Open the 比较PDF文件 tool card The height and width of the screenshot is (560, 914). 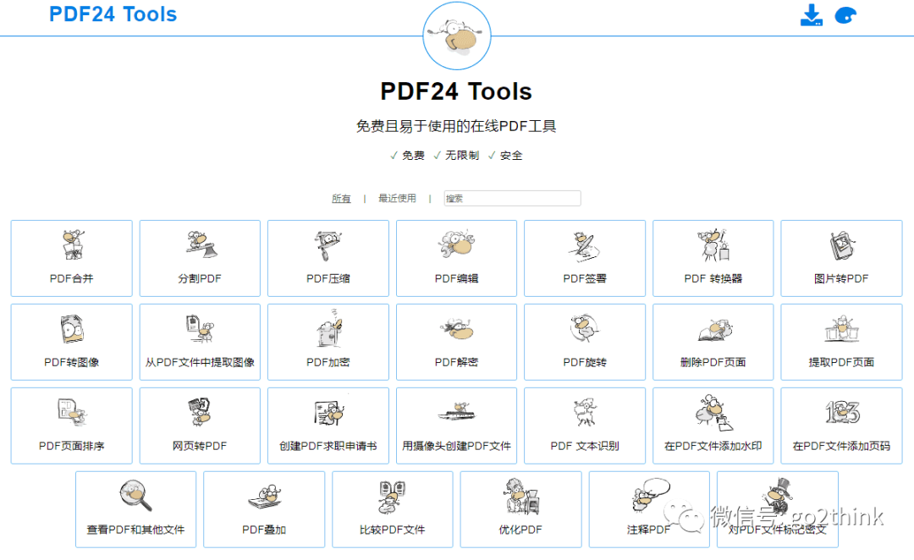click(x=393, y=509)
